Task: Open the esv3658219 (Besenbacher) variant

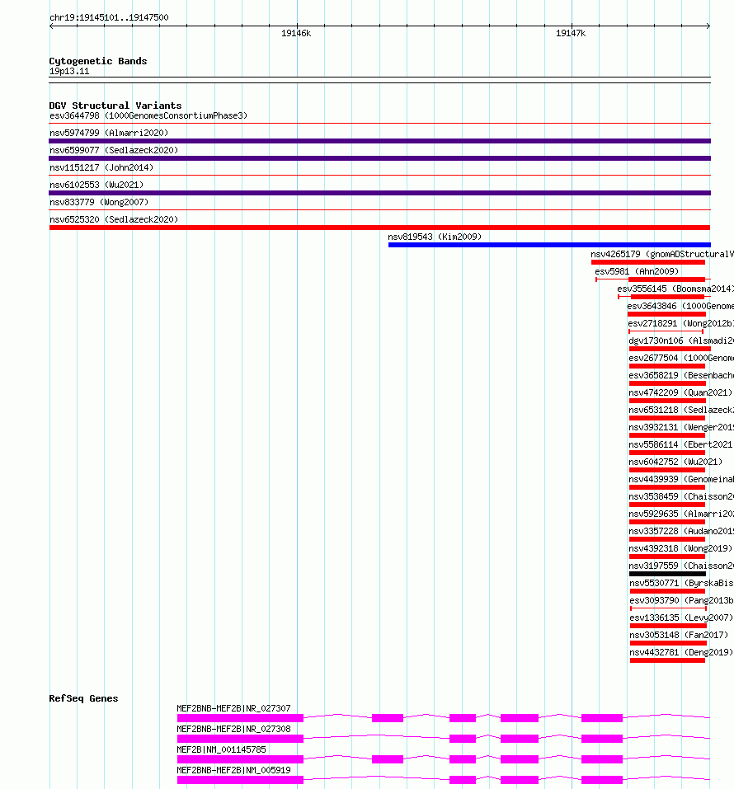Action: click(681, 375)
